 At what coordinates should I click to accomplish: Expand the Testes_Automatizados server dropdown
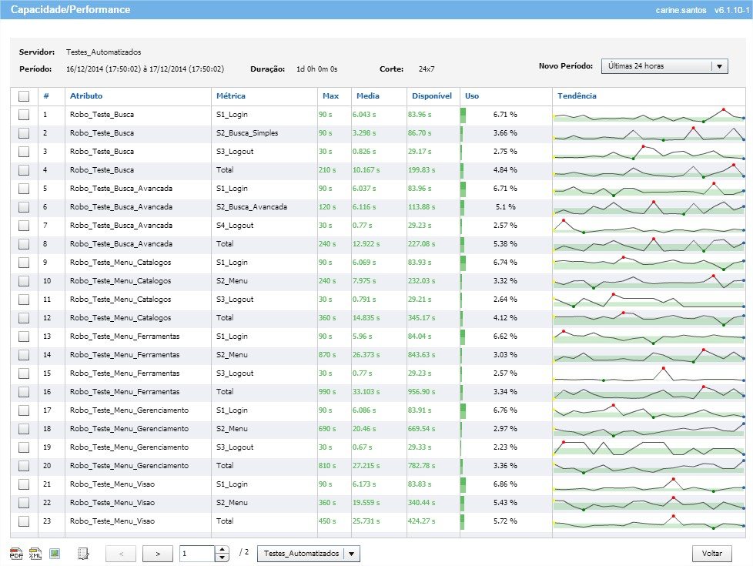coord(351,553)
